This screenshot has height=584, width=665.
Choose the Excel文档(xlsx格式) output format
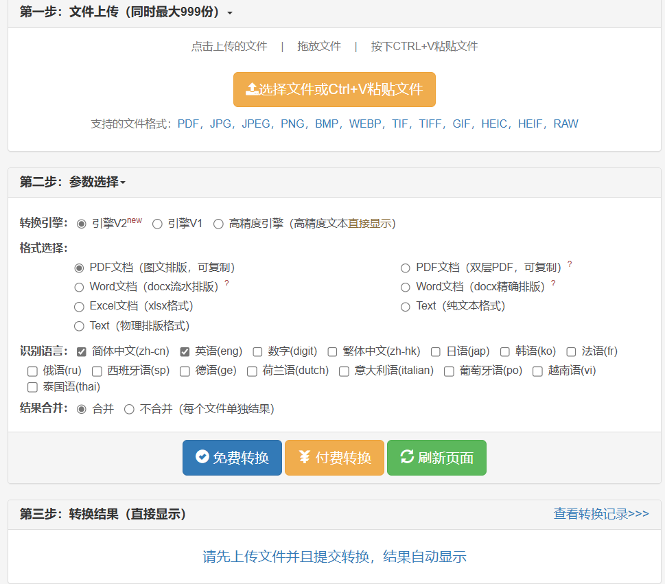pyautogui.click(x=79, y=306)
